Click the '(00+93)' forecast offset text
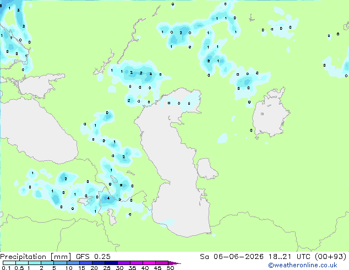Viewport: 349px width, 270px height. [331, 257]
